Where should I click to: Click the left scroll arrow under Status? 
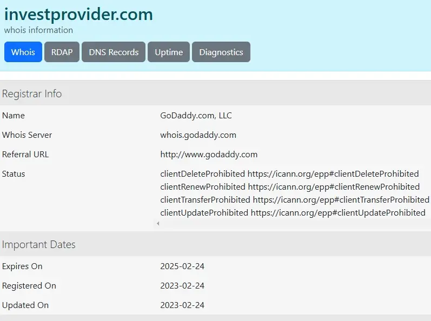tap(158, 223)
